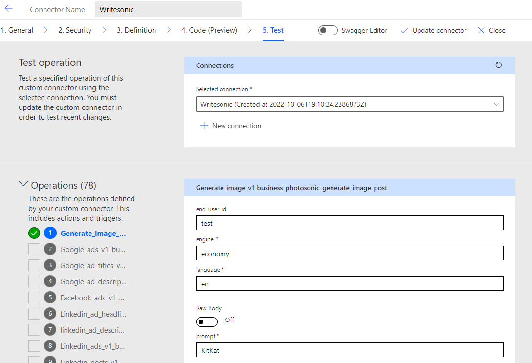The height and width of the screenshot is (363, 532).
Task: Click chevron between Security and Definition steps
Action: 104,30
